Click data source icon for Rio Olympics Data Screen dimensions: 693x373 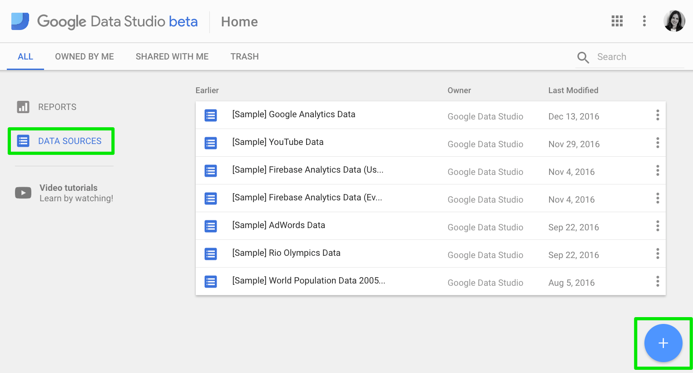pos(211,254)
